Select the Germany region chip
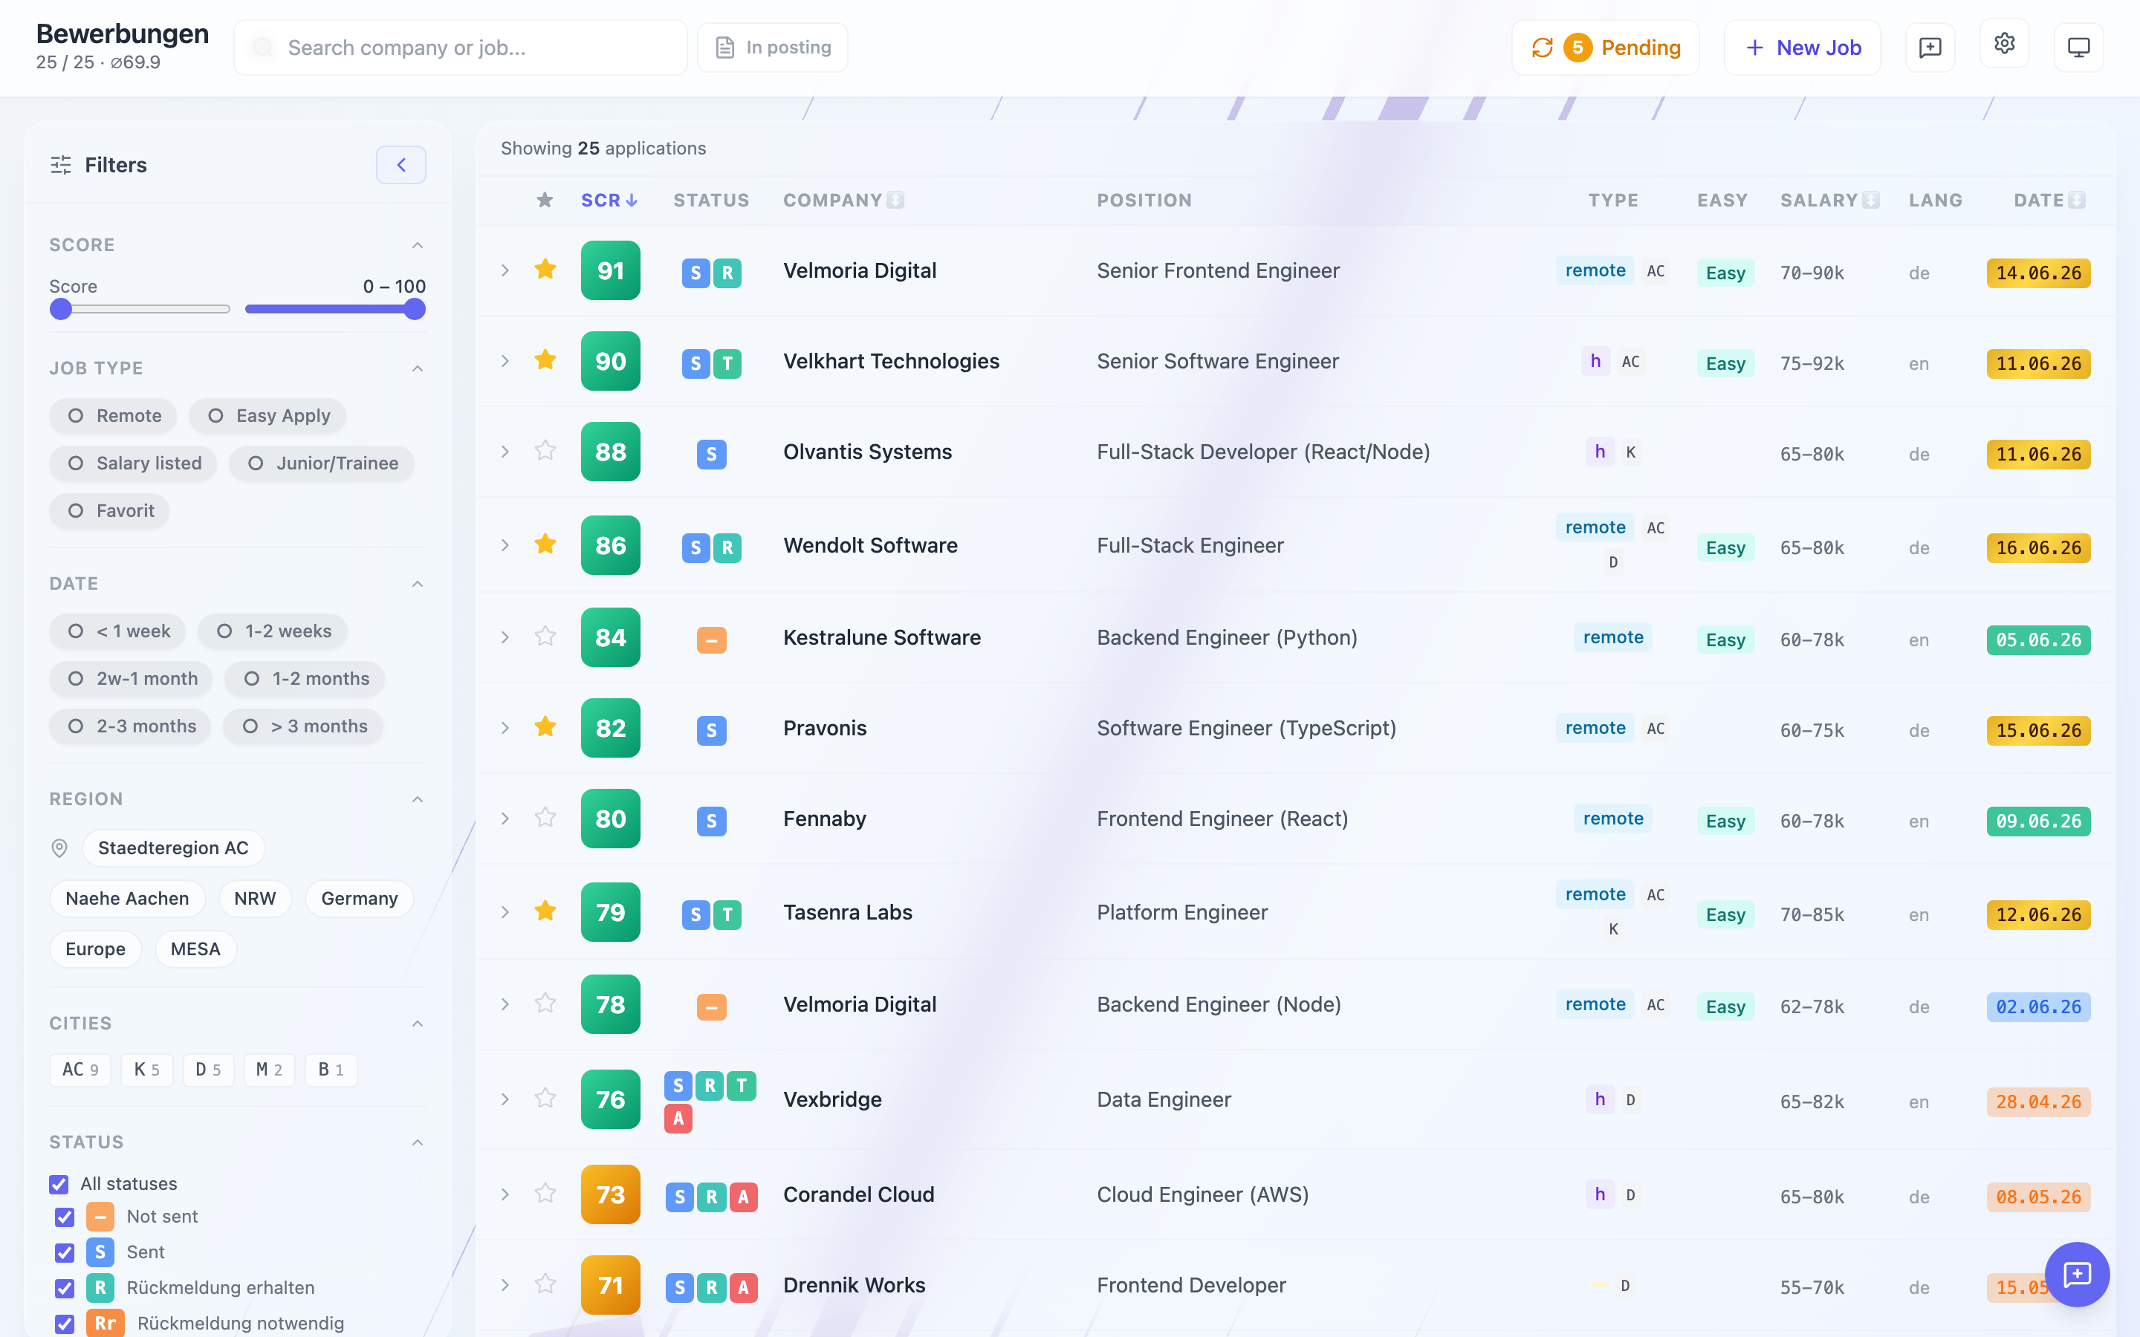 [x=359, y=899]
